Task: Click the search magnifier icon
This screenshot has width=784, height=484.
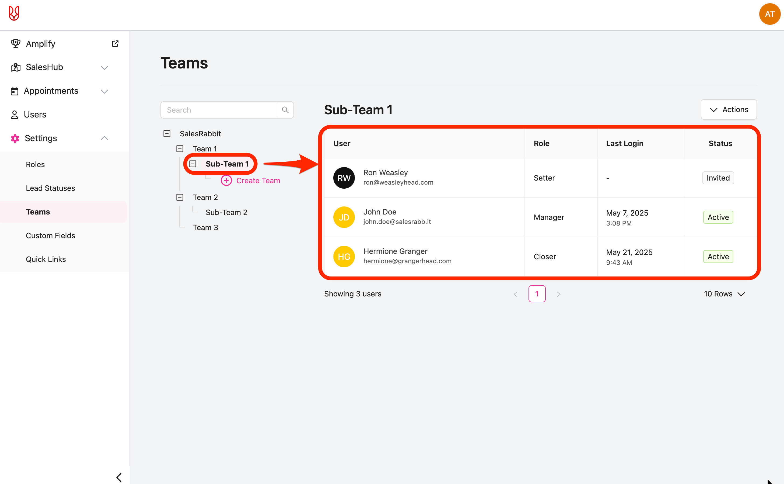Action: [x=285, y=110]
